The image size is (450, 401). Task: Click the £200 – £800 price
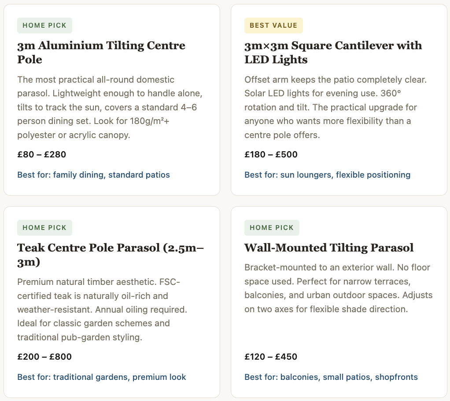(x=44, y=357)
